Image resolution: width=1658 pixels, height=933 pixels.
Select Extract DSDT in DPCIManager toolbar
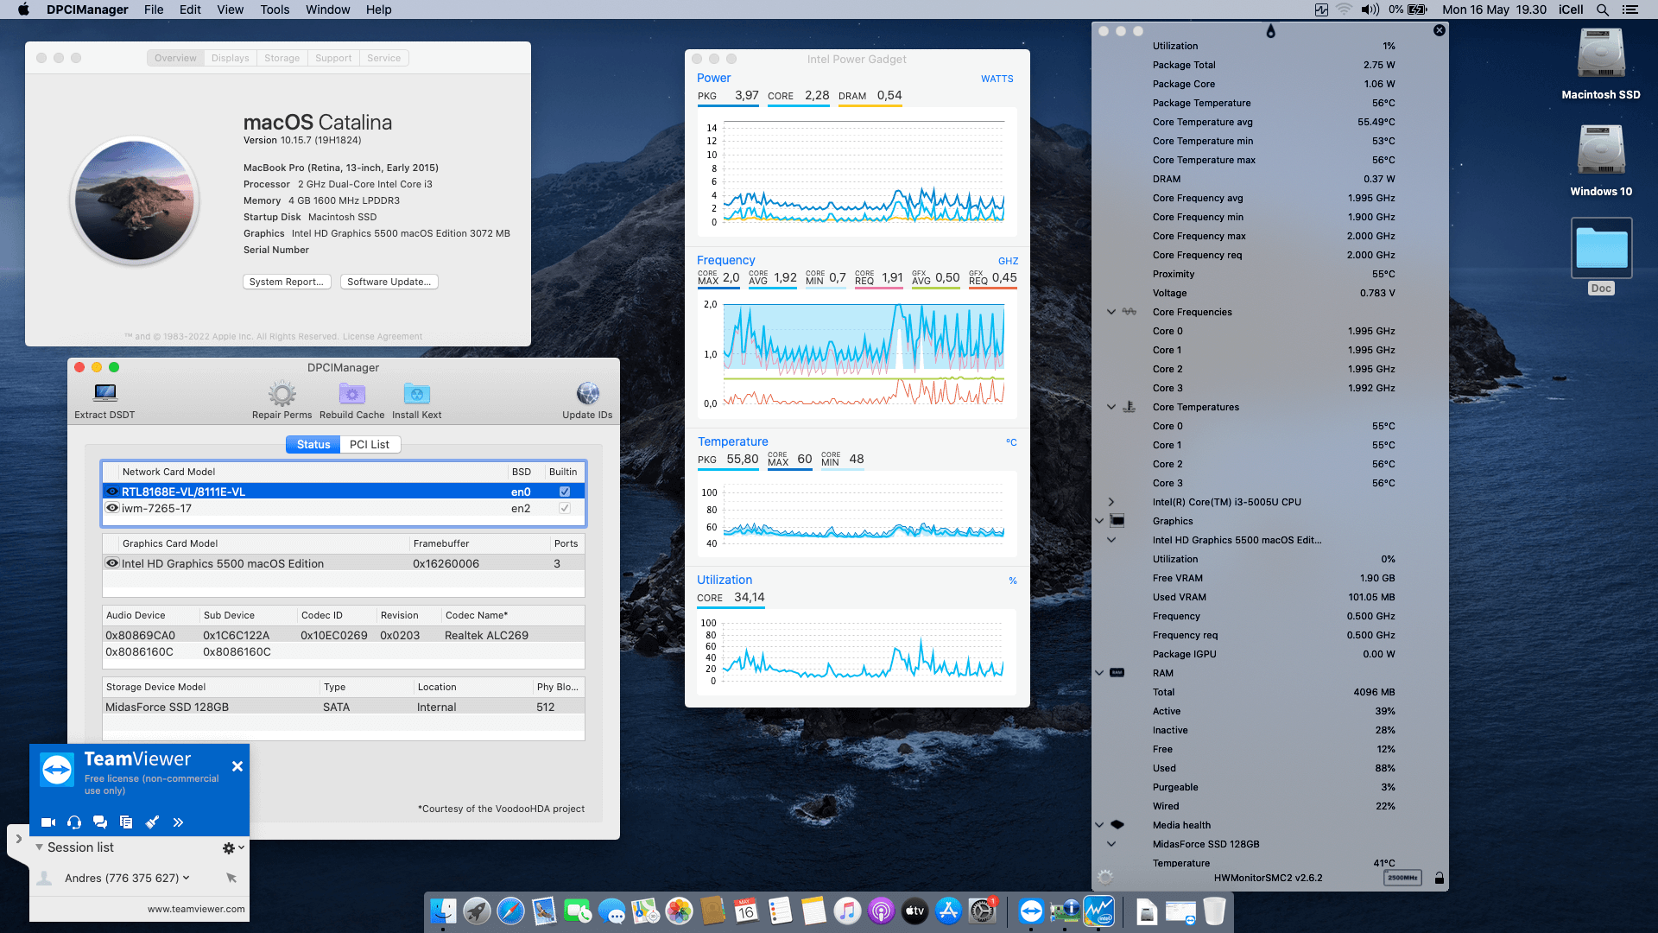[104, 396]
